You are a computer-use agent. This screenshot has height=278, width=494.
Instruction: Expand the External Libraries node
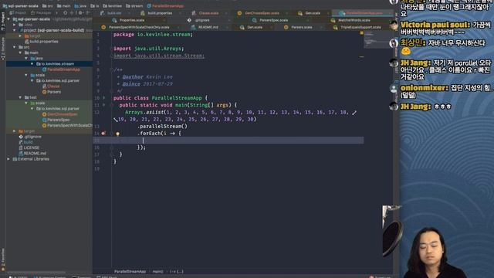click(x=8, y=159)
